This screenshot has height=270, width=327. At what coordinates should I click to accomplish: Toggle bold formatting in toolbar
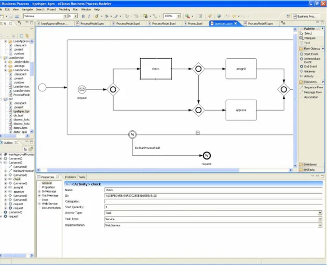point(83,16)
